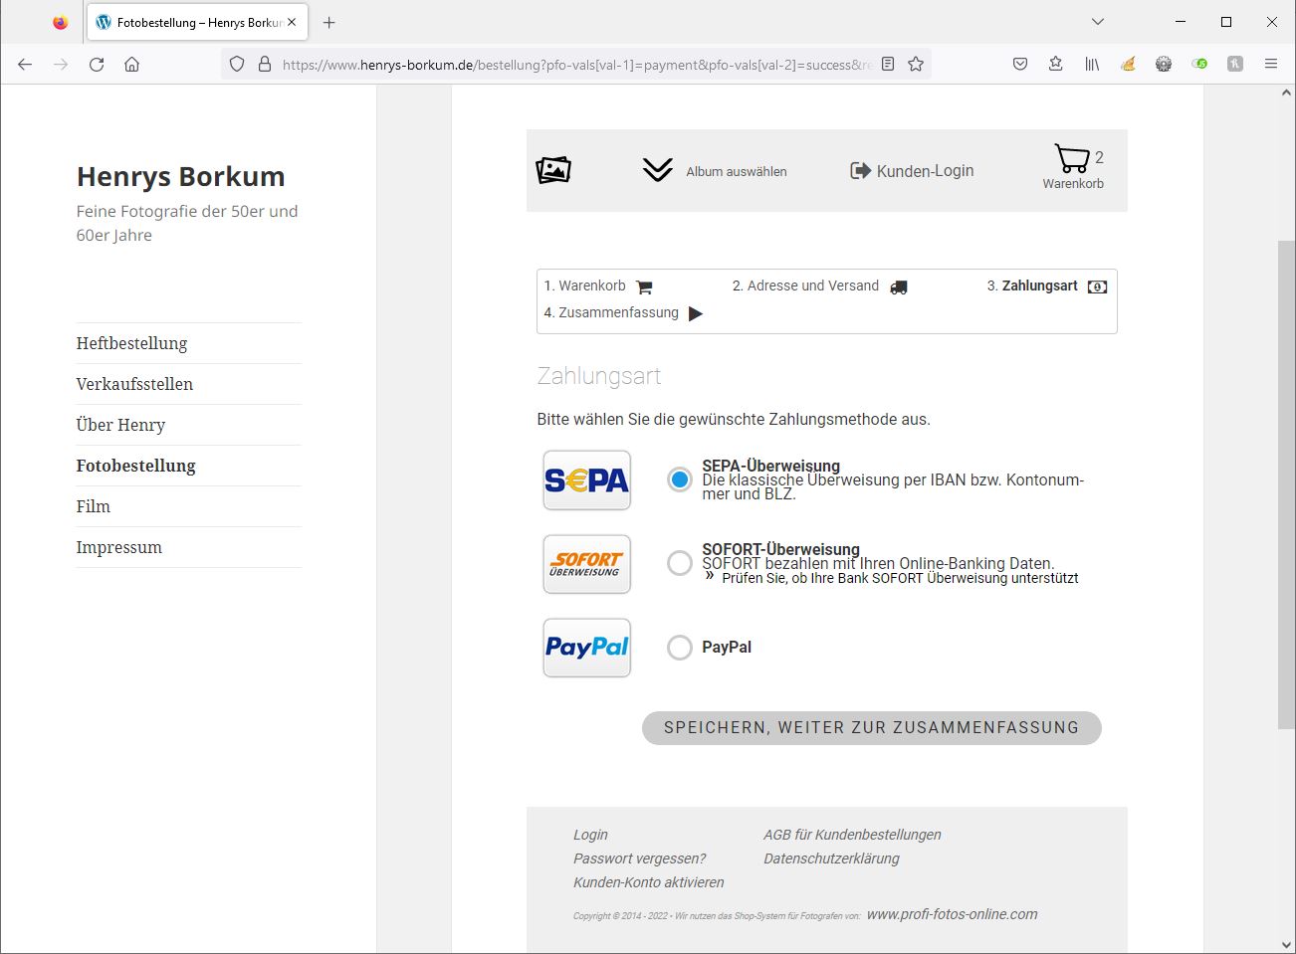Go to step 1. Warenkorb
Viewport: 1296px width, 954px height.
click(x=584, y=286)
